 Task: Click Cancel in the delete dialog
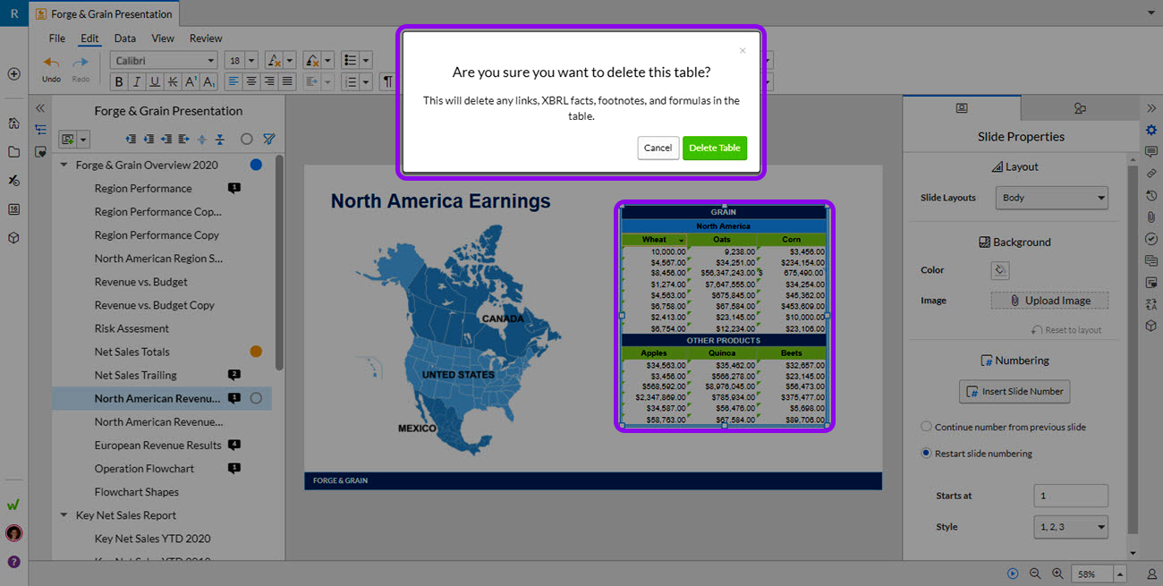click(658, 149)
